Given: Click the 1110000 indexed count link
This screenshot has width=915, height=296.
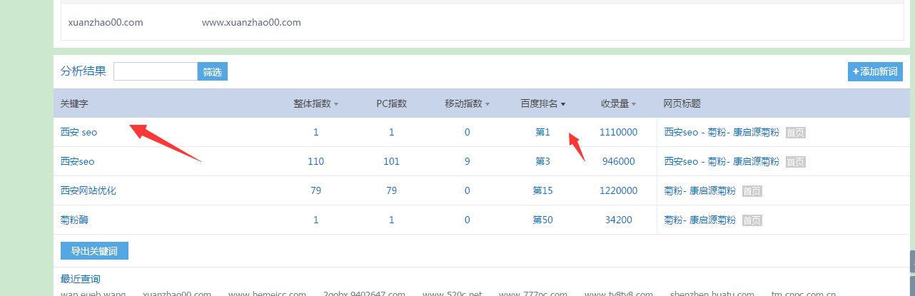Looking at the screenshot, I should [x=618, y=132].
